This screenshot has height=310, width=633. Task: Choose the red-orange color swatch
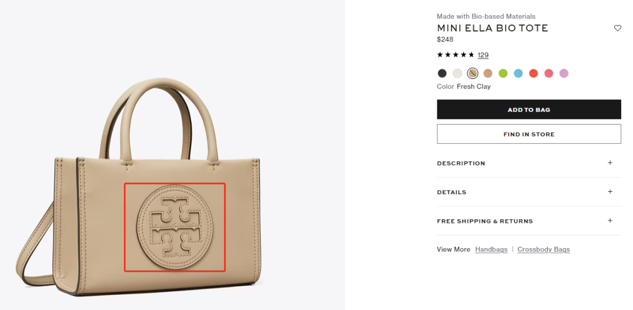point(533,73)
